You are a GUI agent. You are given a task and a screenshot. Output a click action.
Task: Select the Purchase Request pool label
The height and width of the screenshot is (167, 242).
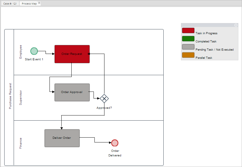(x=10, y=96)
